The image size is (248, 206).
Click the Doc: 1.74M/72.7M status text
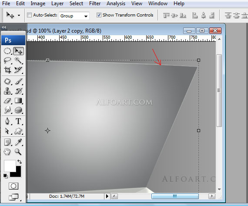[67, 196]
